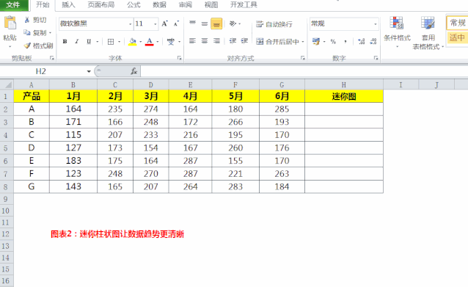Open font dialog launcher in 字体 group
The width and height of the screenshot is (468, 287).
(180, 58)
